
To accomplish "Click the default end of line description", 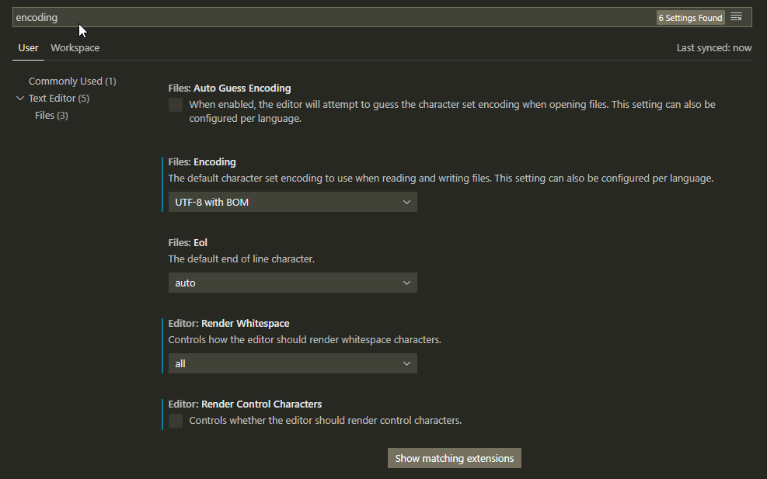I will pos(241,259).
